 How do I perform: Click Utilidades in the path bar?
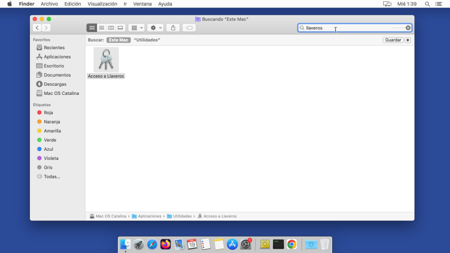pyautogui.click(x=179, y=216)
